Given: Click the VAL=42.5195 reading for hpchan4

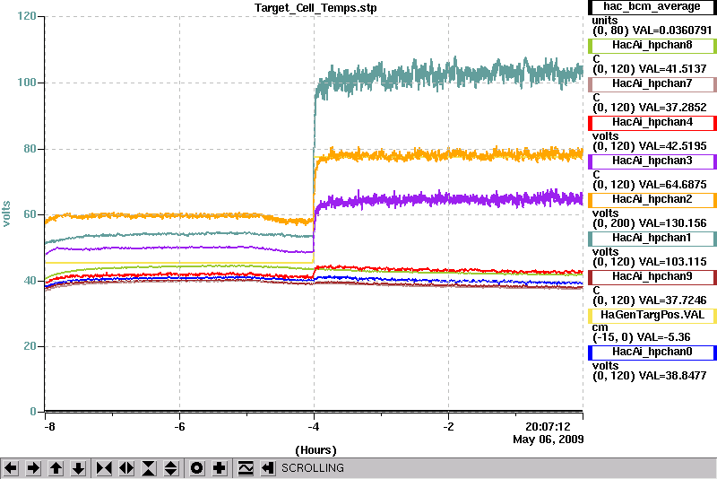Looking at the screenshot, I should [673, 146].
